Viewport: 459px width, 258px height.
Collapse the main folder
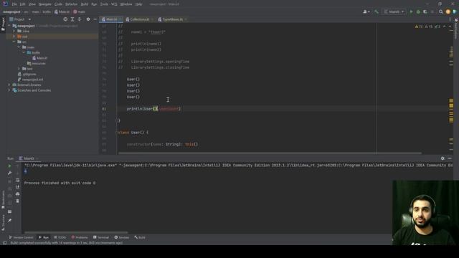pyautogui.click(x=19, y=47)
